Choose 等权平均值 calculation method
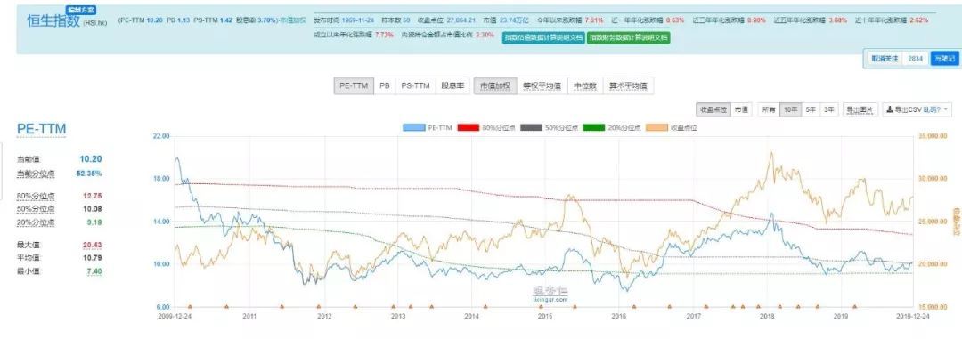The height and width of the screenshot is (339, 962). 542,85
